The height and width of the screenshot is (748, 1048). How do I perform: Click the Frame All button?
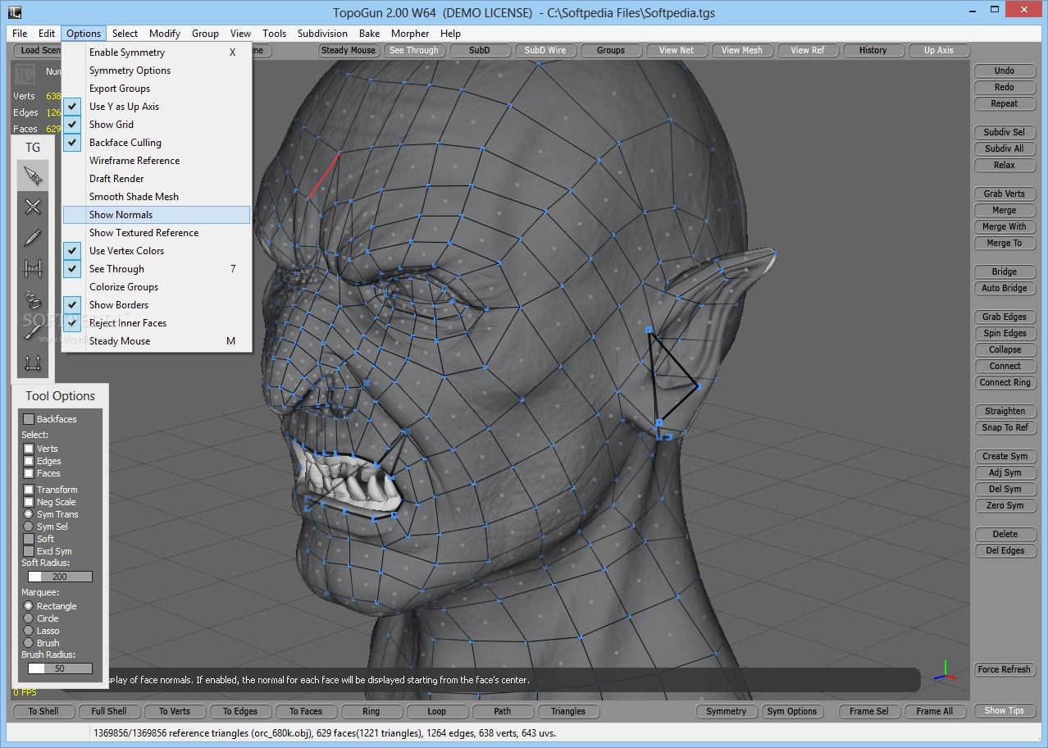934,711
